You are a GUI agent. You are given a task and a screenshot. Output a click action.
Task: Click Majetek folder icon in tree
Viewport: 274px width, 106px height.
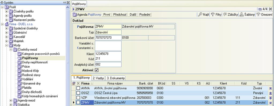pyautogui.click(x=11, y=41)
